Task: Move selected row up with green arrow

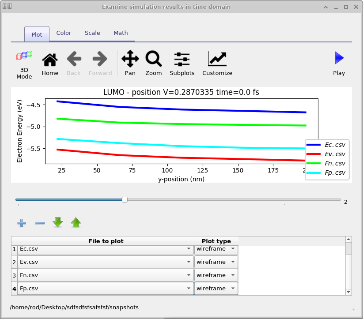Action: coord(76,222)
